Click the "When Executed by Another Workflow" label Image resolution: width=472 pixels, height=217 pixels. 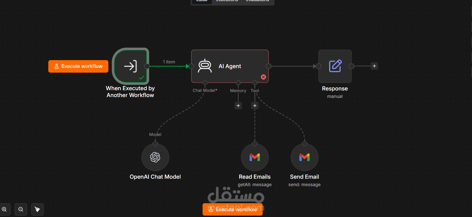[x=130, y=92]
